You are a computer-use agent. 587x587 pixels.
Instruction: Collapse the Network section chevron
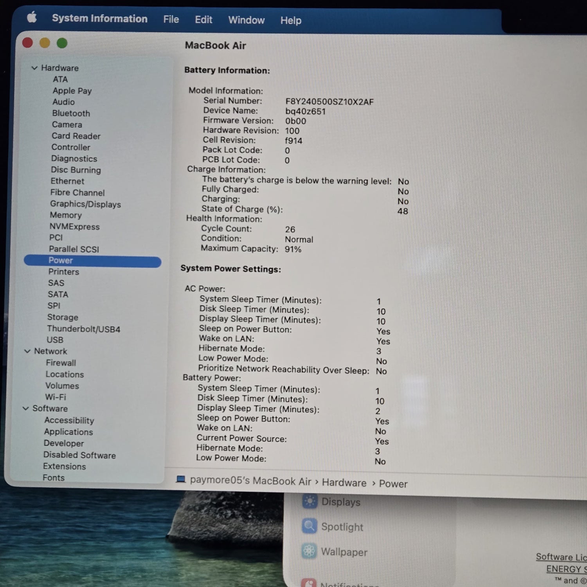tap(27, 351)
